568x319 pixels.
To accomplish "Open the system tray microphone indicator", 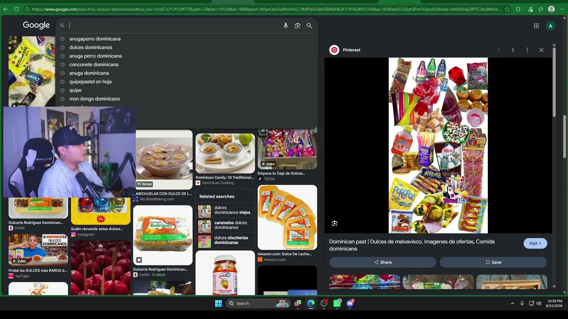I will pyautogui.click(x=522, y=303).
